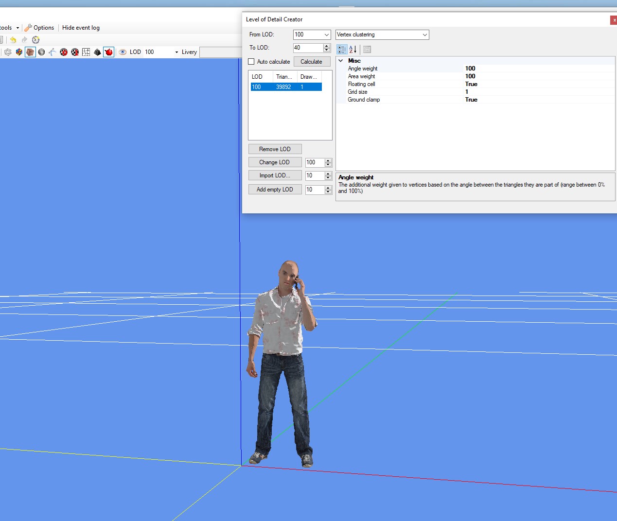Enable the Auto calculate checkbox
The height and width of the screenshot is (521, 617).
pyautogui.click(x=251, y=61)
